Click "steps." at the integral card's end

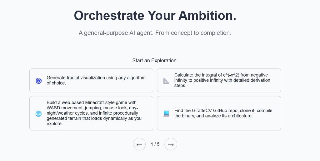point(180,86)
